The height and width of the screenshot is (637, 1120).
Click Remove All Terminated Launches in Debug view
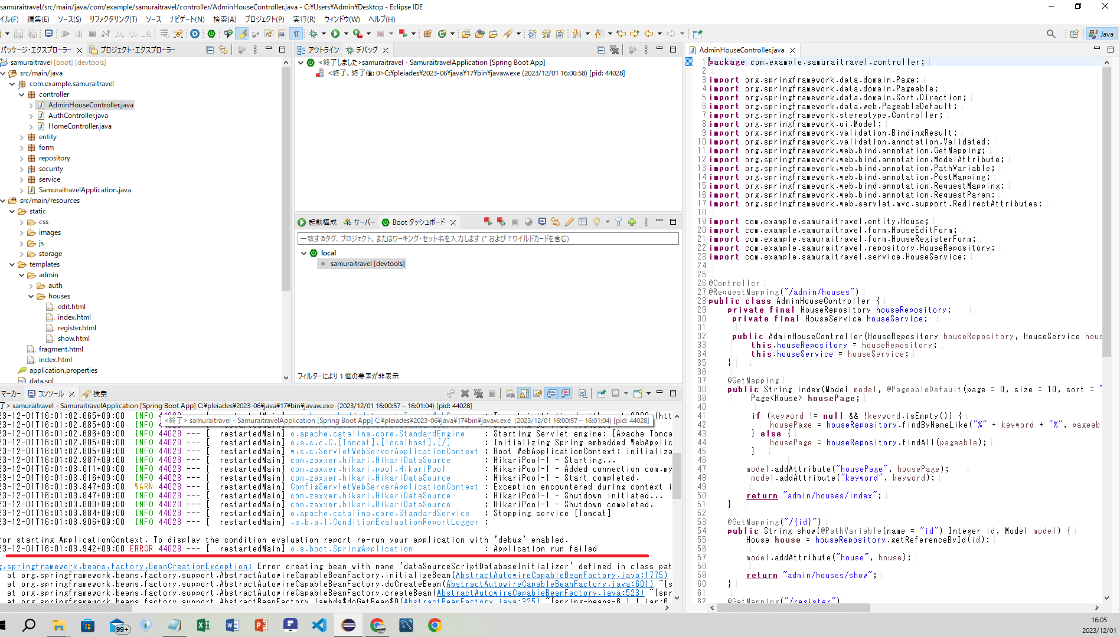(x=614, y=50)
